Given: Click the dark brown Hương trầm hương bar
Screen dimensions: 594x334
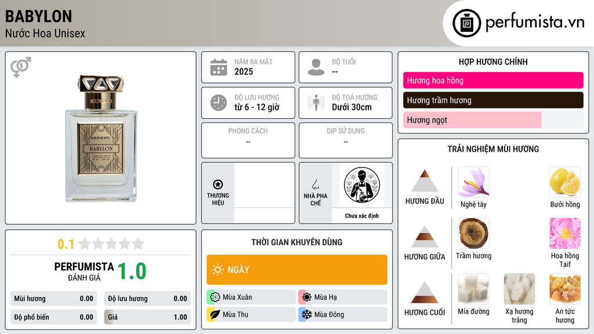Looking at the screenshot, I should click(x=493, y=100).
